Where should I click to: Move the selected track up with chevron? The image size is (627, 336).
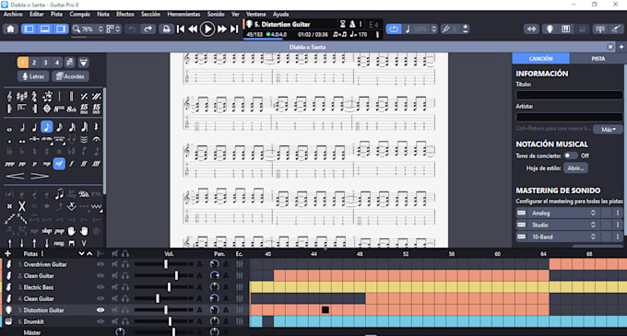click(89, 253)
